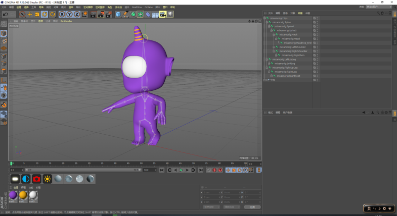
Task: Click the Render View clapperboard icon
Action: pyautogui.click(x=94, y=14)
